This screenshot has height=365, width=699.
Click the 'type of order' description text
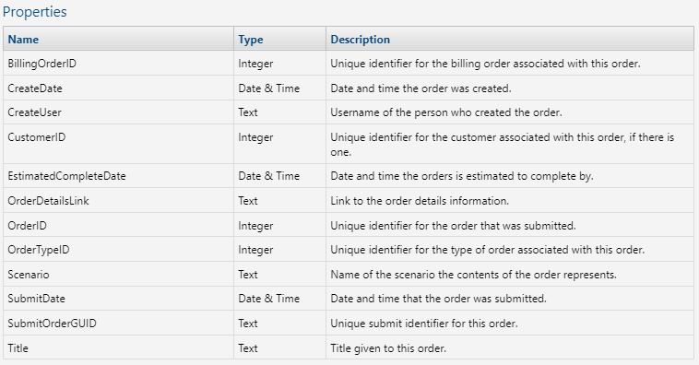coord(488,250)
